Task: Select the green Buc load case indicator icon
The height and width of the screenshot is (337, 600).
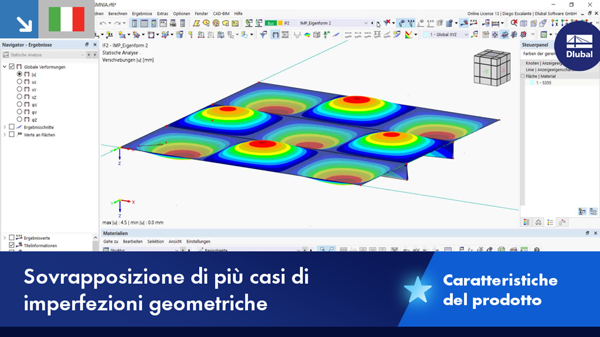Action: [270, 23]
